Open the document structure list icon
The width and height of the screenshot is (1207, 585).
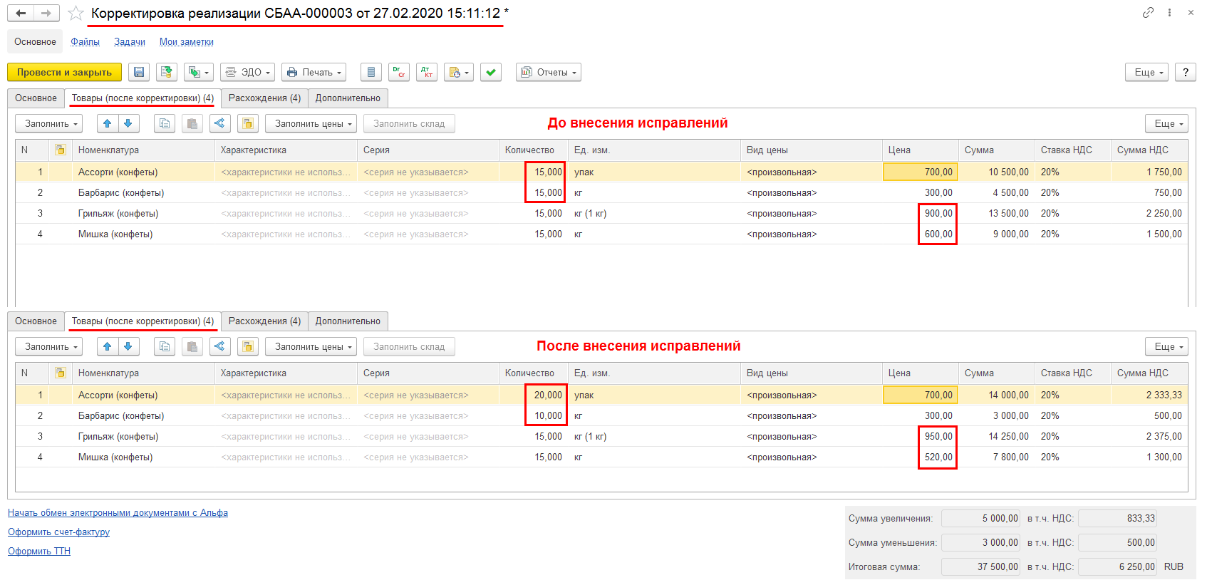371,72
